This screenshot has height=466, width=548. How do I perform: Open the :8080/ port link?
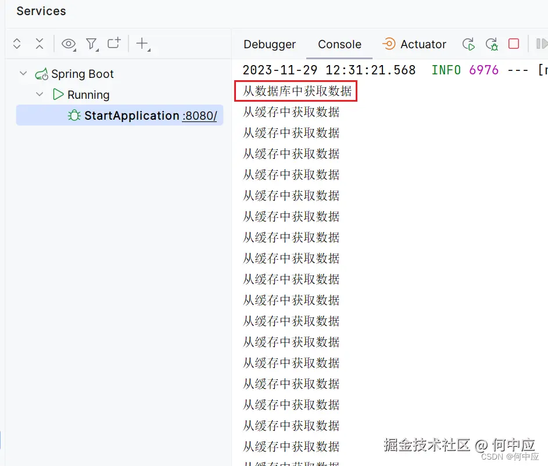pyautogui.click(x=199, y=115)
